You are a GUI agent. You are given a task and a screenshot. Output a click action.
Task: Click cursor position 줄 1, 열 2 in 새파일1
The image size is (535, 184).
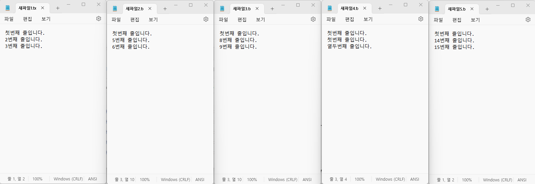point(16,179)
